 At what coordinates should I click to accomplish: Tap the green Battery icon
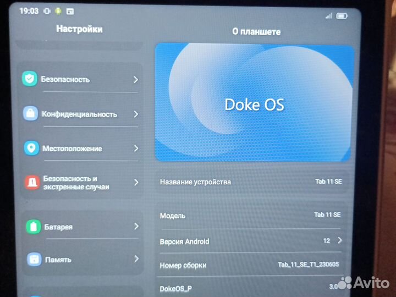point(34,226)
